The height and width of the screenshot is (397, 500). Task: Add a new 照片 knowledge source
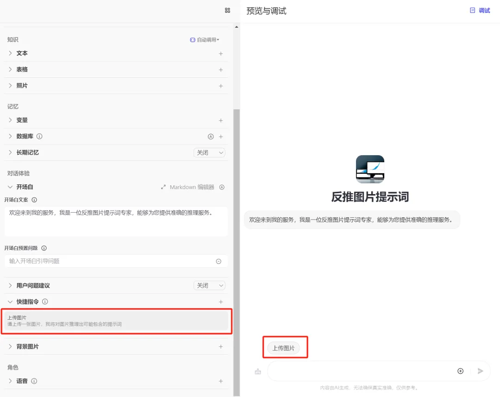pos(221,86)
